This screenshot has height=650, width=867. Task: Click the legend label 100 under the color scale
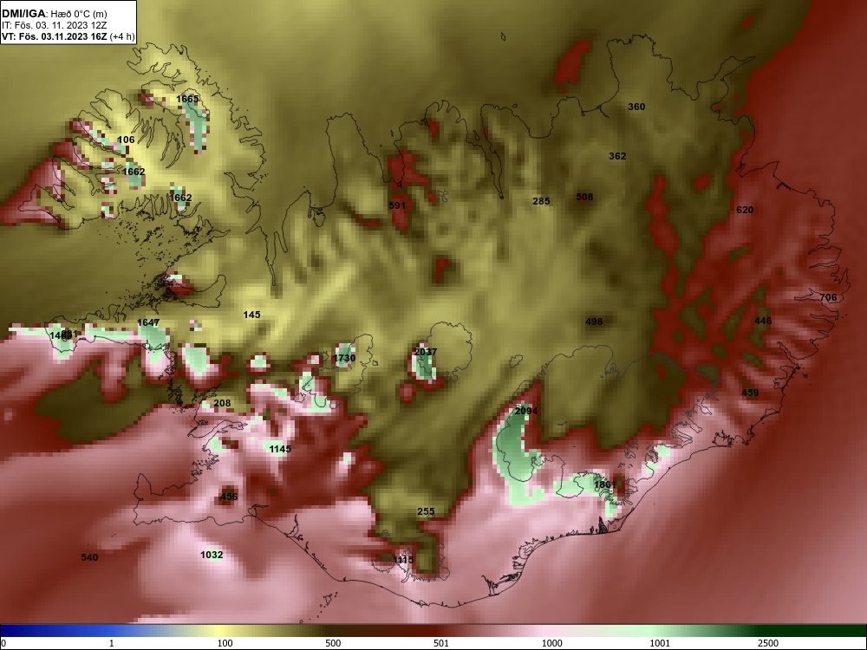pyautogui.click(x=225, y=643)
